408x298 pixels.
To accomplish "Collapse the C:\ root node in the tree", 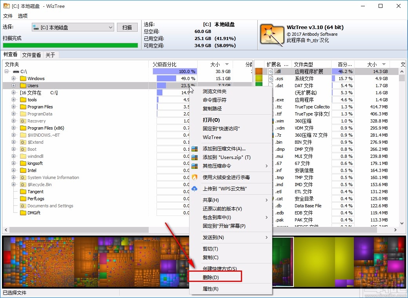I will (x=5, y=71).
